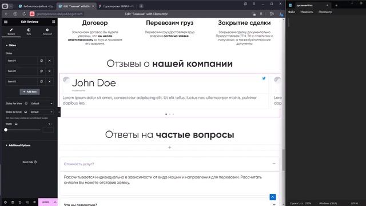Open Файл menu in Notepad
366x206 pixels.
point(292,12)
